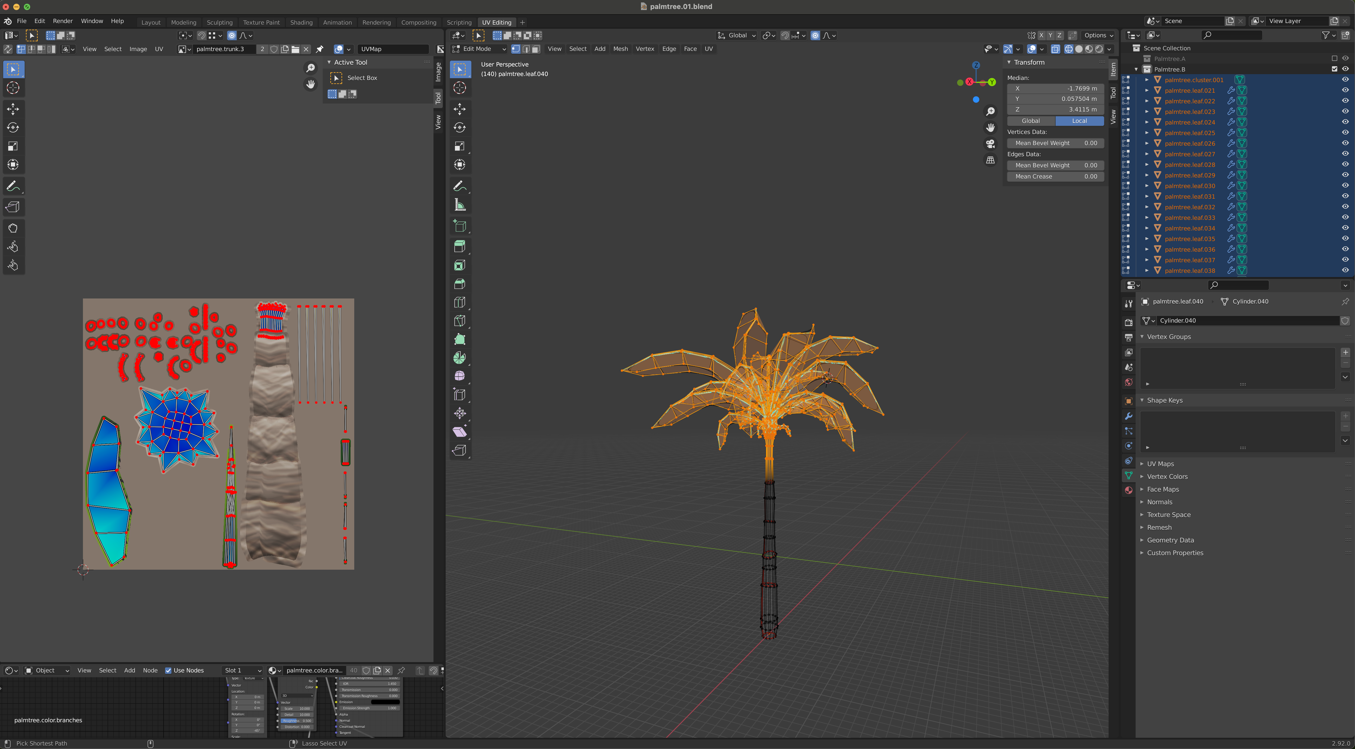This screenshot has width=1355, height=749.
Task: Toggle camera view in 3D viewport
Action: tap(990, 144)
